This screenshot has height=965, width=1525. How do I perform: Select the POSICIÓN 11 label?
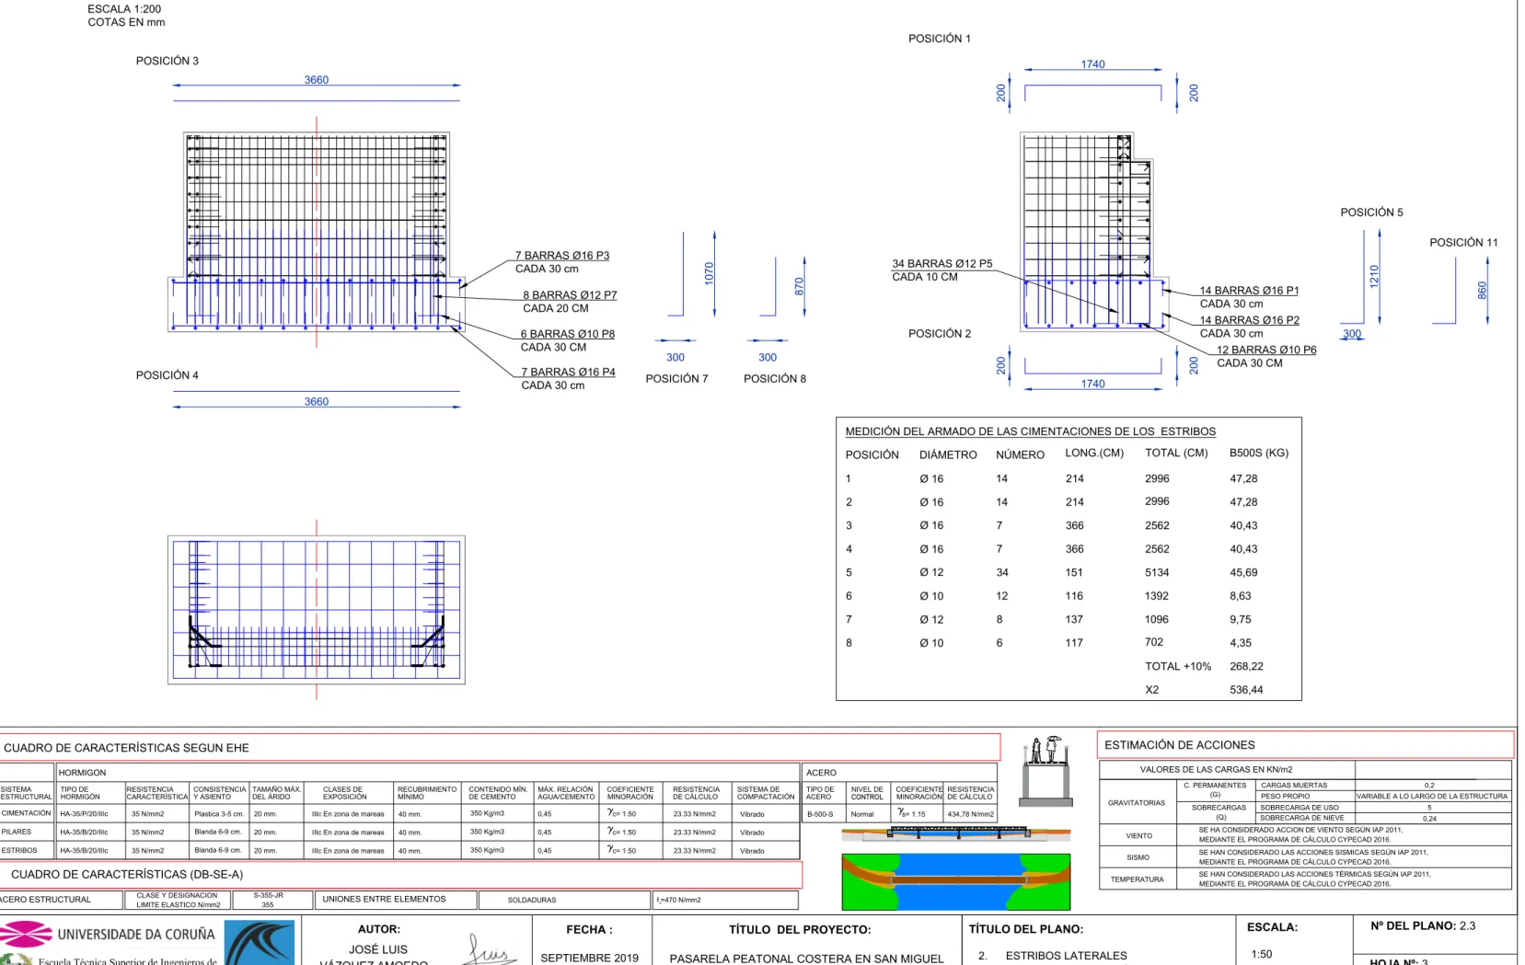[x=1463, y=243]
